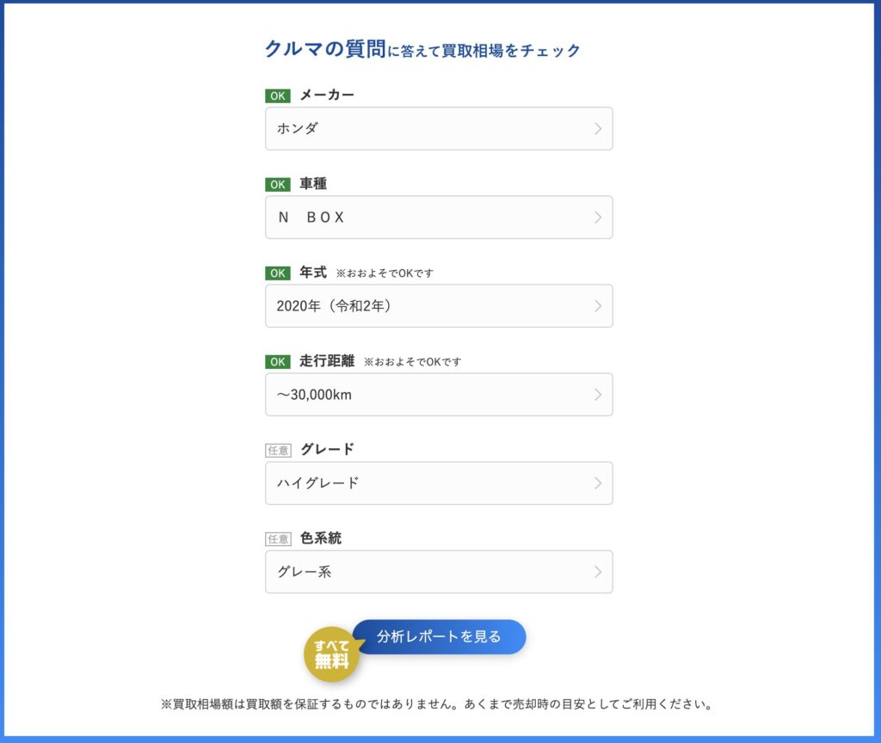Open the 車種 dropdown showing N BOX
Image resolution: width=881 pixels, height=743 pixels.
[x=439, y=218]
